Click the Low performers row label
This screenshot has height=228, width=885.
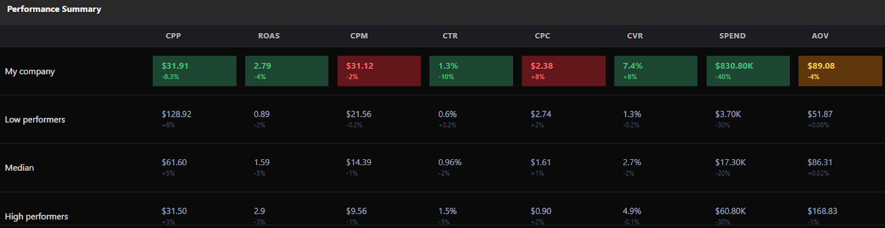tap(35, 120)
